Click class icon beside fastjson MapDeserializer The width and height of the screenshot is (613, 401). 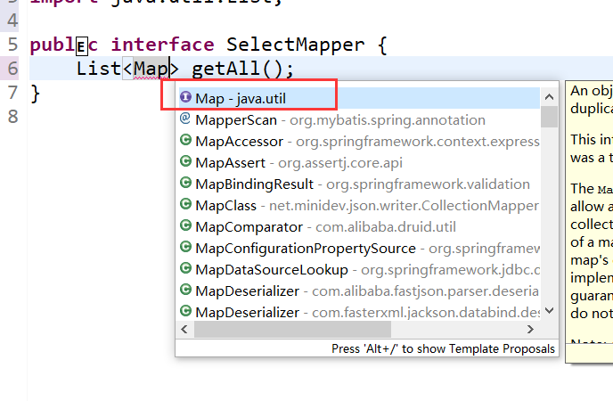(x=185, y=290)
